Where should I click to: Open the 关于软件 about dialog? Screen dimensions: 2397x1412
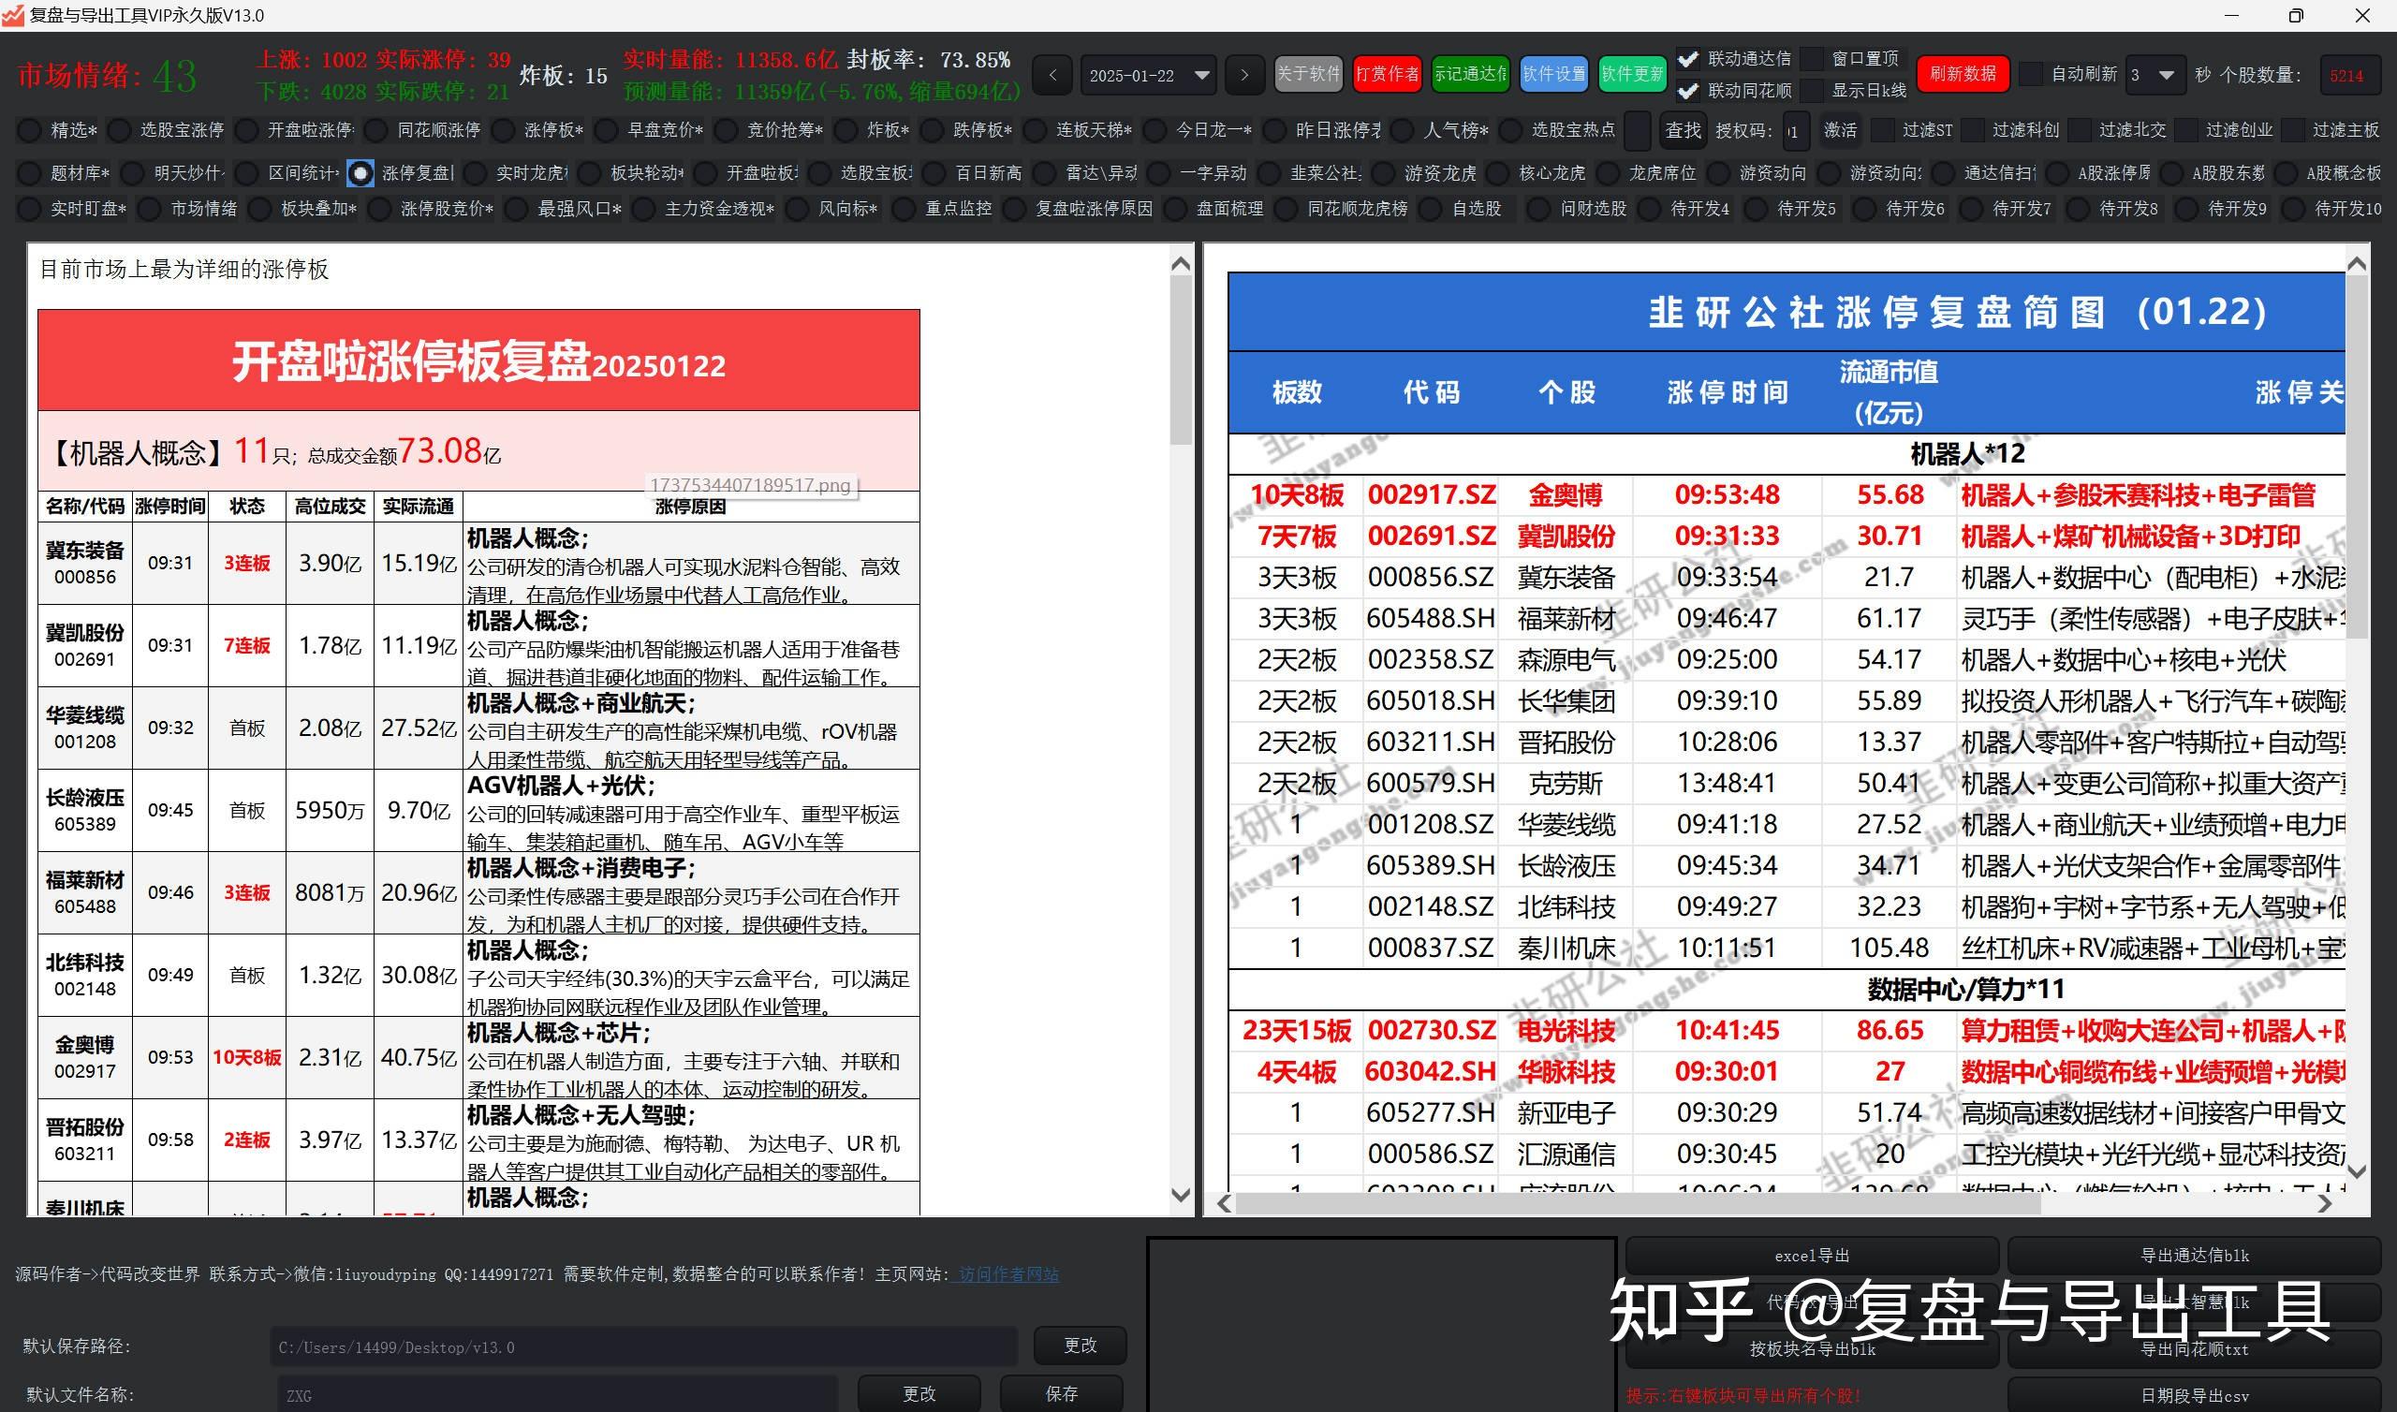(x=1309, y=73)
